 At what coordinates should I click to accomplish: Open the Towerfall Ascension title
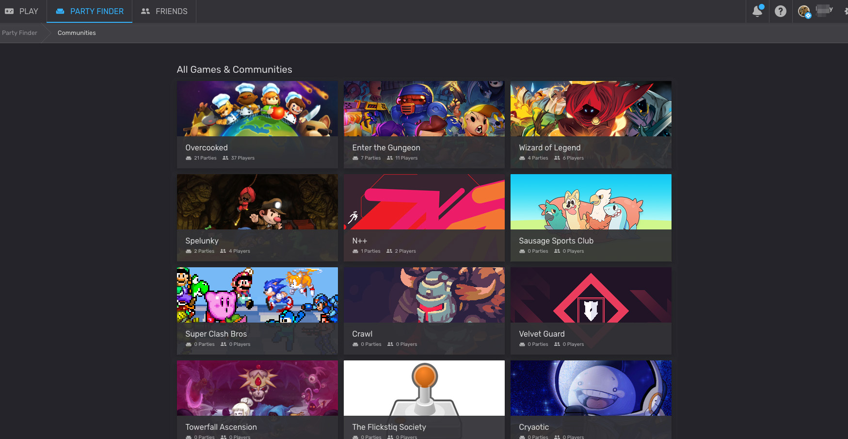[221, 427]
